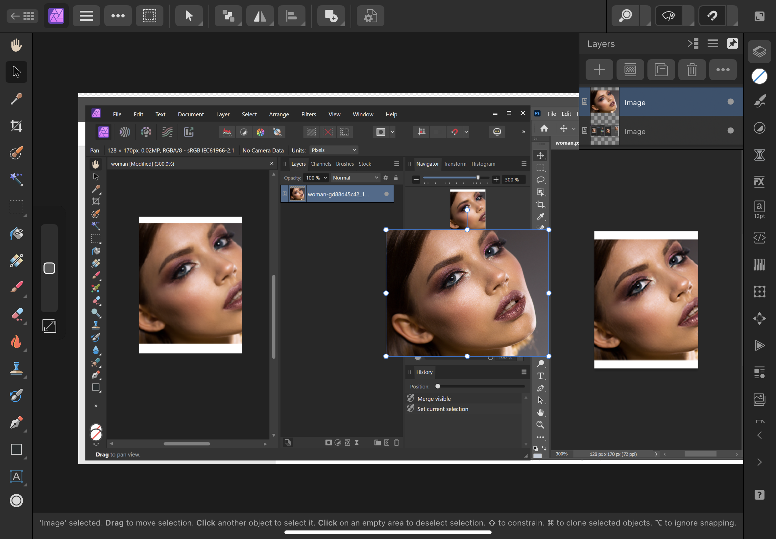Viewport: 776px width, 539px height.
Task: Open the document hamburger menu in top bar
Action: pos(86,16)
